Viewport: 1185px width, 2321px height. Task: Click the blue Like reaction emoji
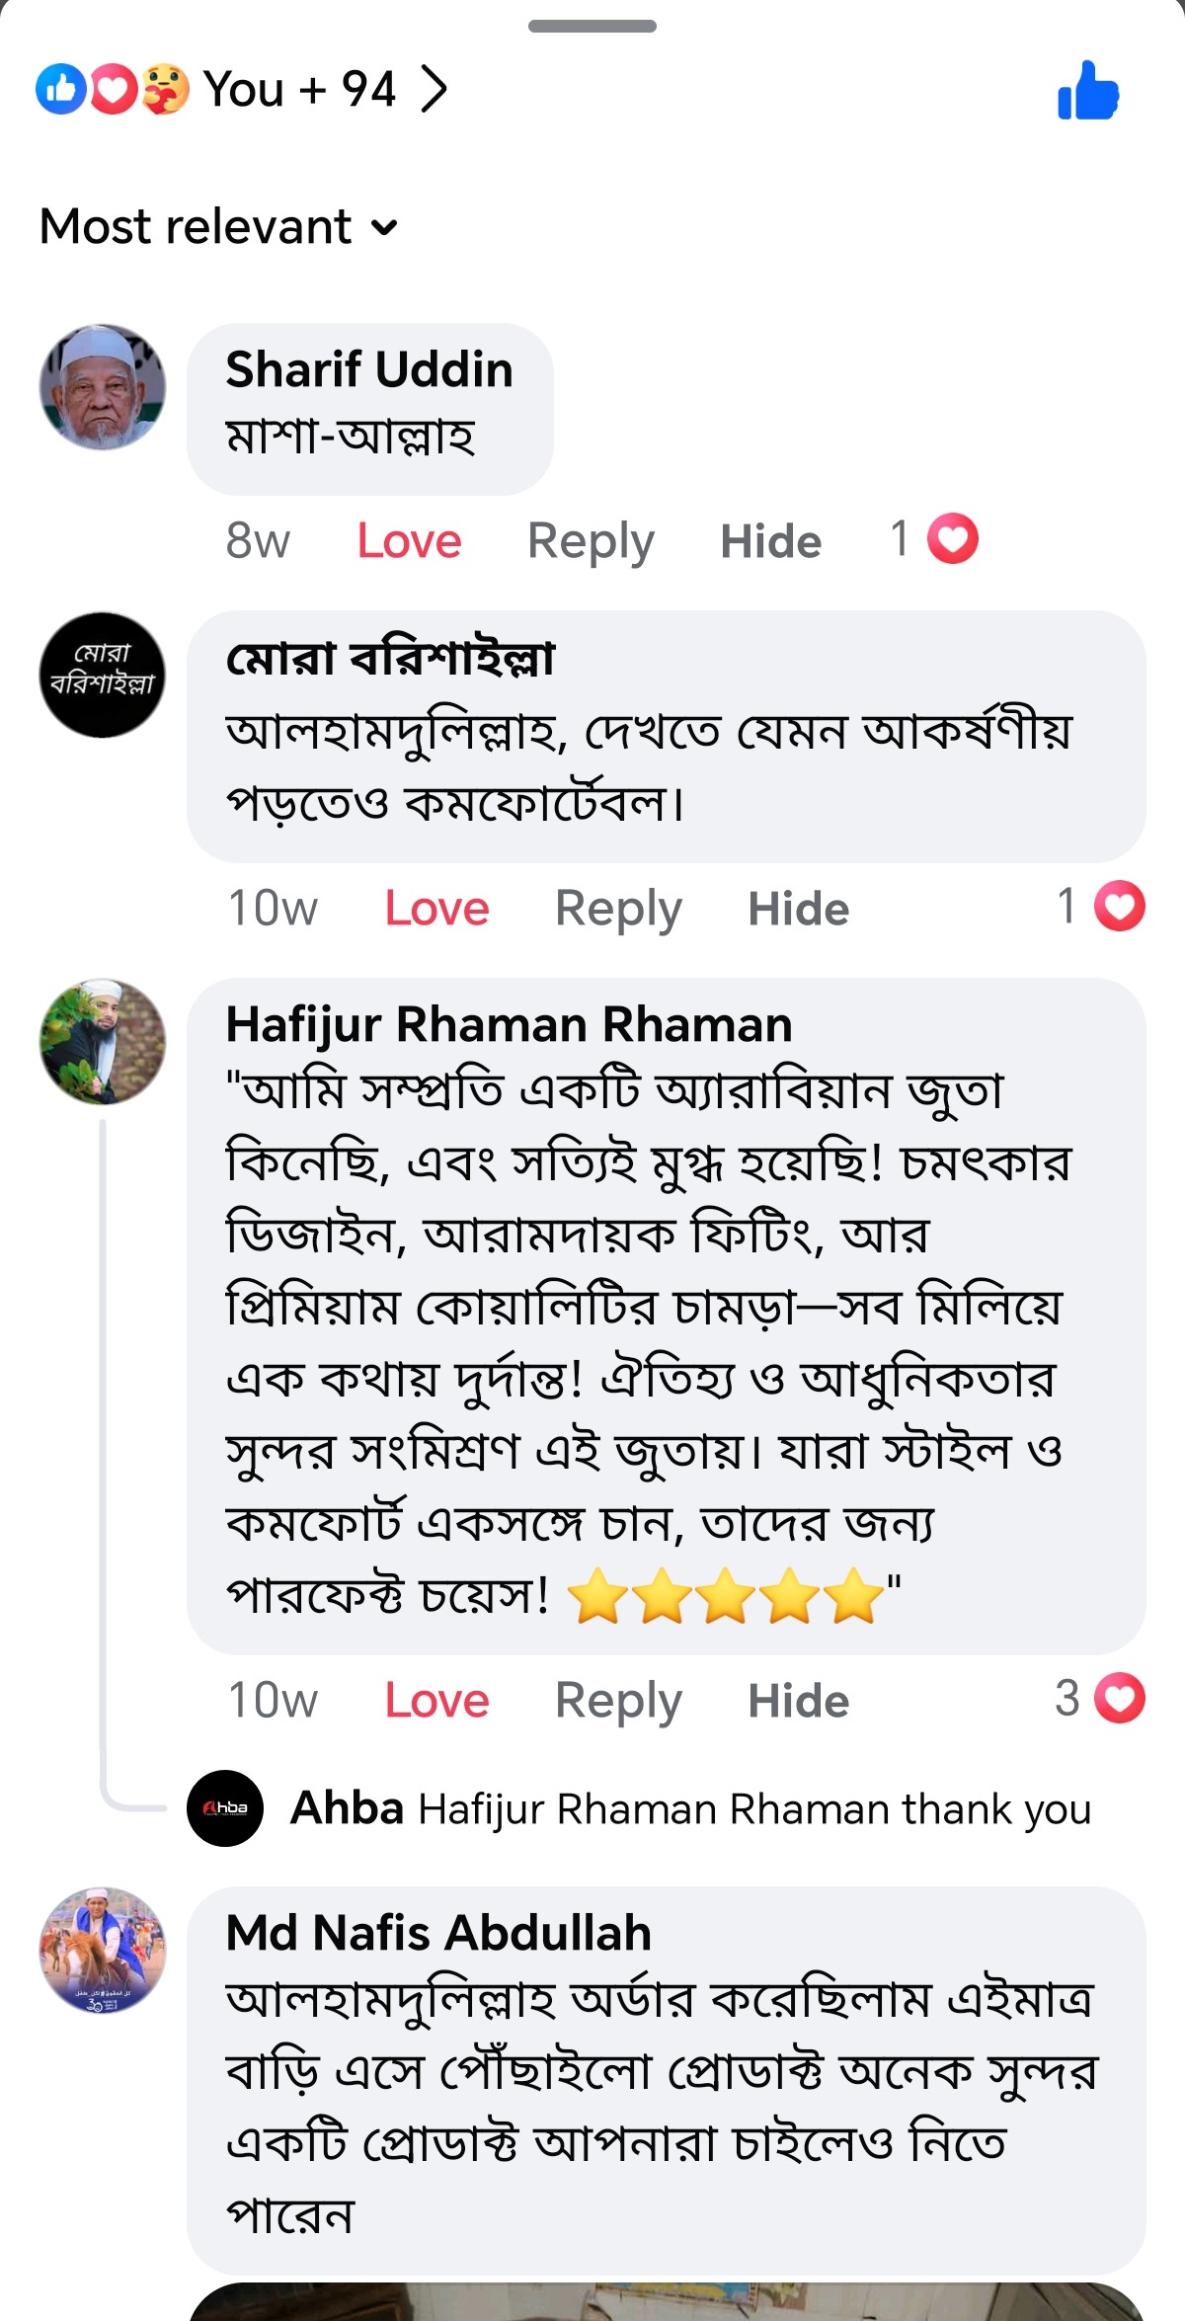click(x=61, y=91)
